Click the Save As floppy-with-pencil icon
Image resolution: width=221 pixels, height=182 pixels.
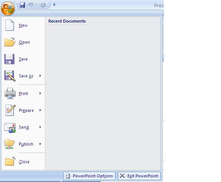click(x=10, y=76)
